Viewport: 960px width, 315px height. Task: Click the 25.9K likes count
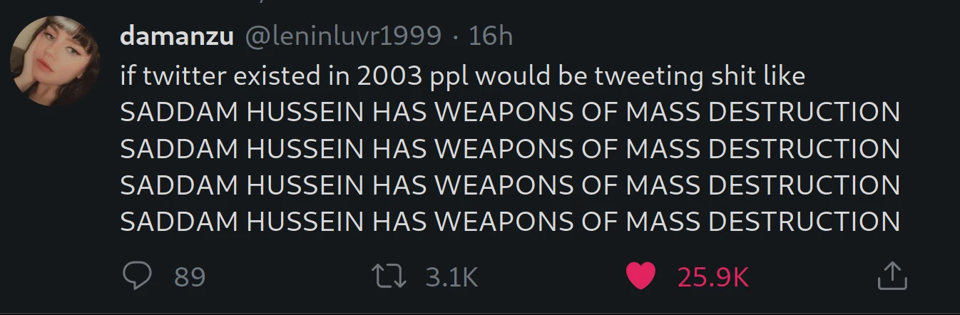click(x=713, y=277)
